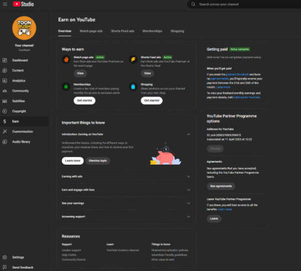The width and height of the screenshot is (301, 271).
Task: Open the hamburger navigation menu
Action: point(5,4)
